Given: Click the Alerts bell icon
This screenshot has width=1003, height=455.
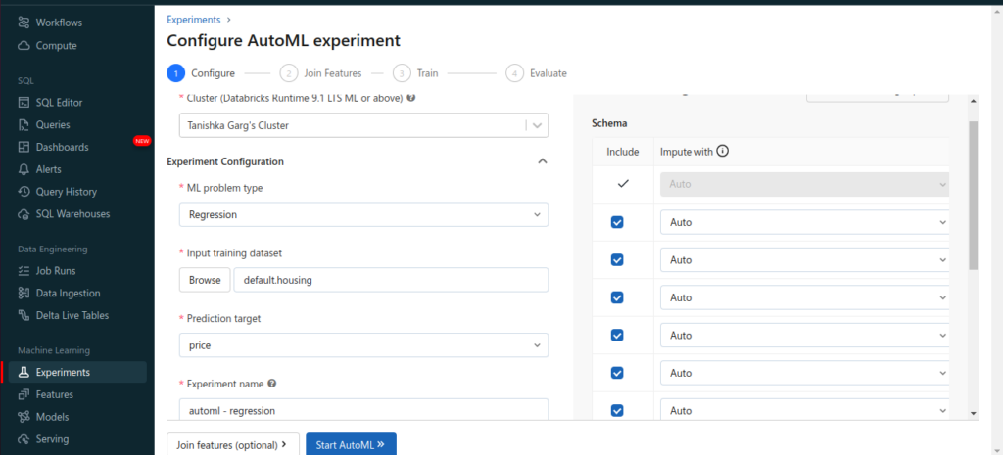Looking at the screenshot, I should [x=24, y=169].
